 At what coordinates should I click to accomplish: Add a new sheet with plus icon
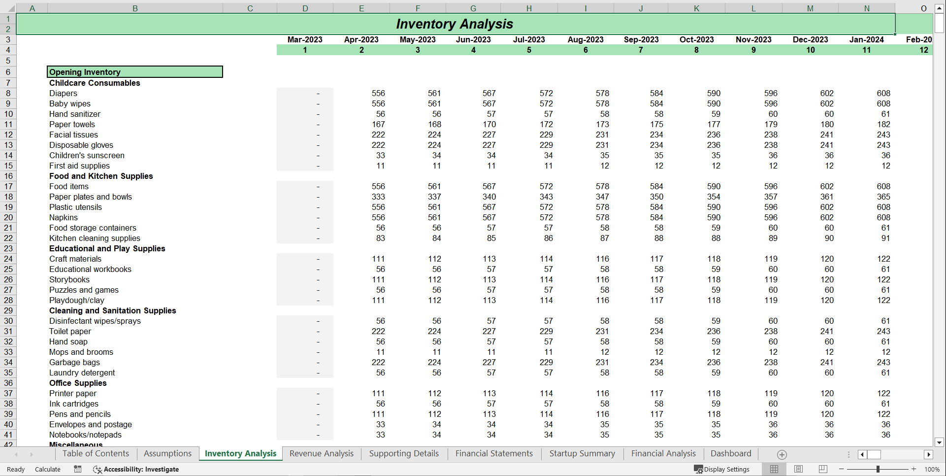[x=782, y=454]
